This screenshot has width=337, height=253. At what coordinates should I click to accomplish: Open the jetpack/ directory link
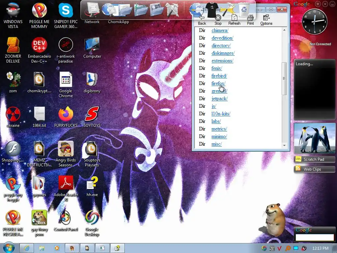pyautogui.click(x=220, y=98)
